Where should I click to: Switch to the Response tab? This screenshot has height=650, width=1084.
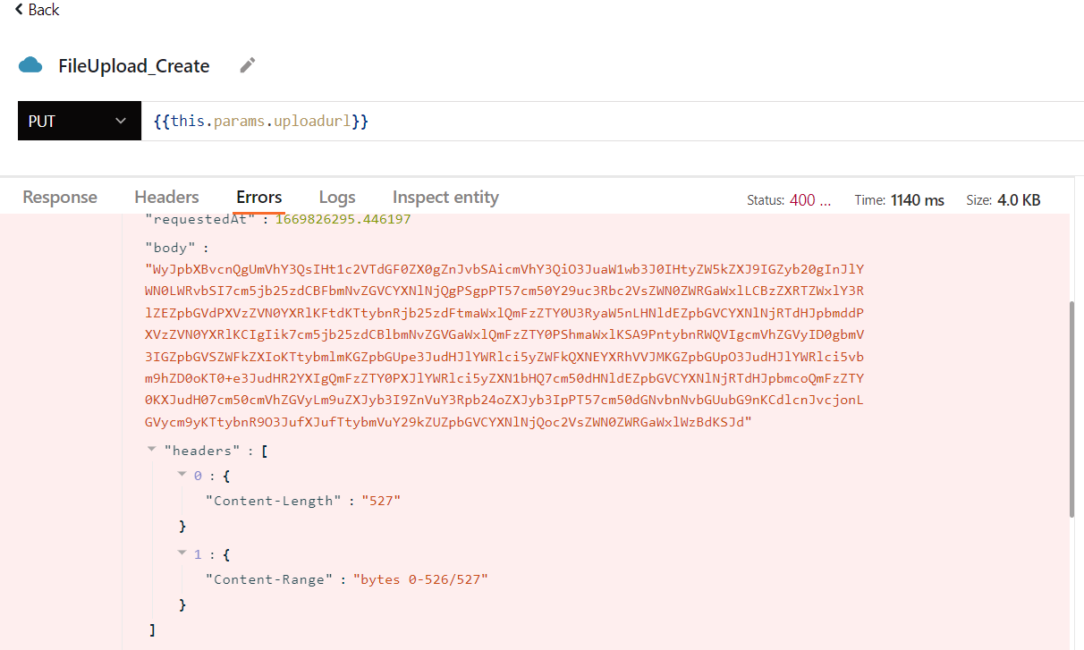pyautogui.click(x=59, y=197)
